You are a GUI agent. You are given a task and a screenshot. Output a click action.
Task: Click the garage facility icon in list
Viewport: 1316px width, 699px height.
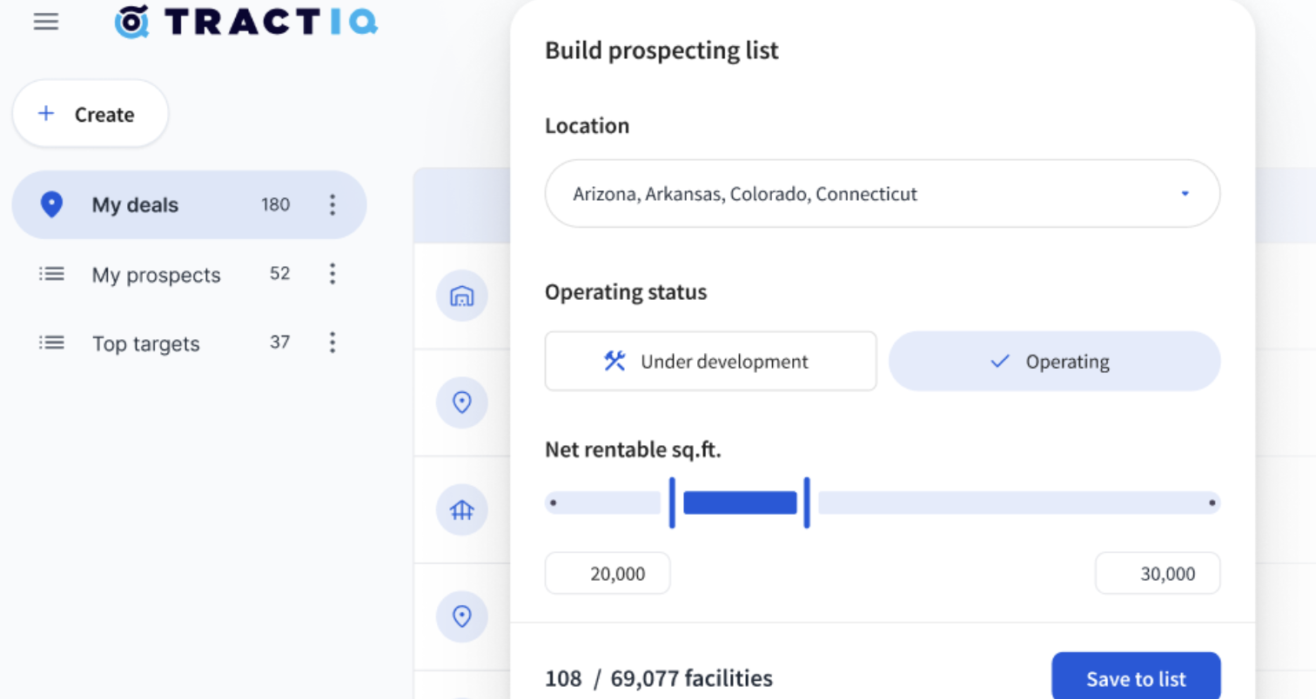click(x=461, y=296)
